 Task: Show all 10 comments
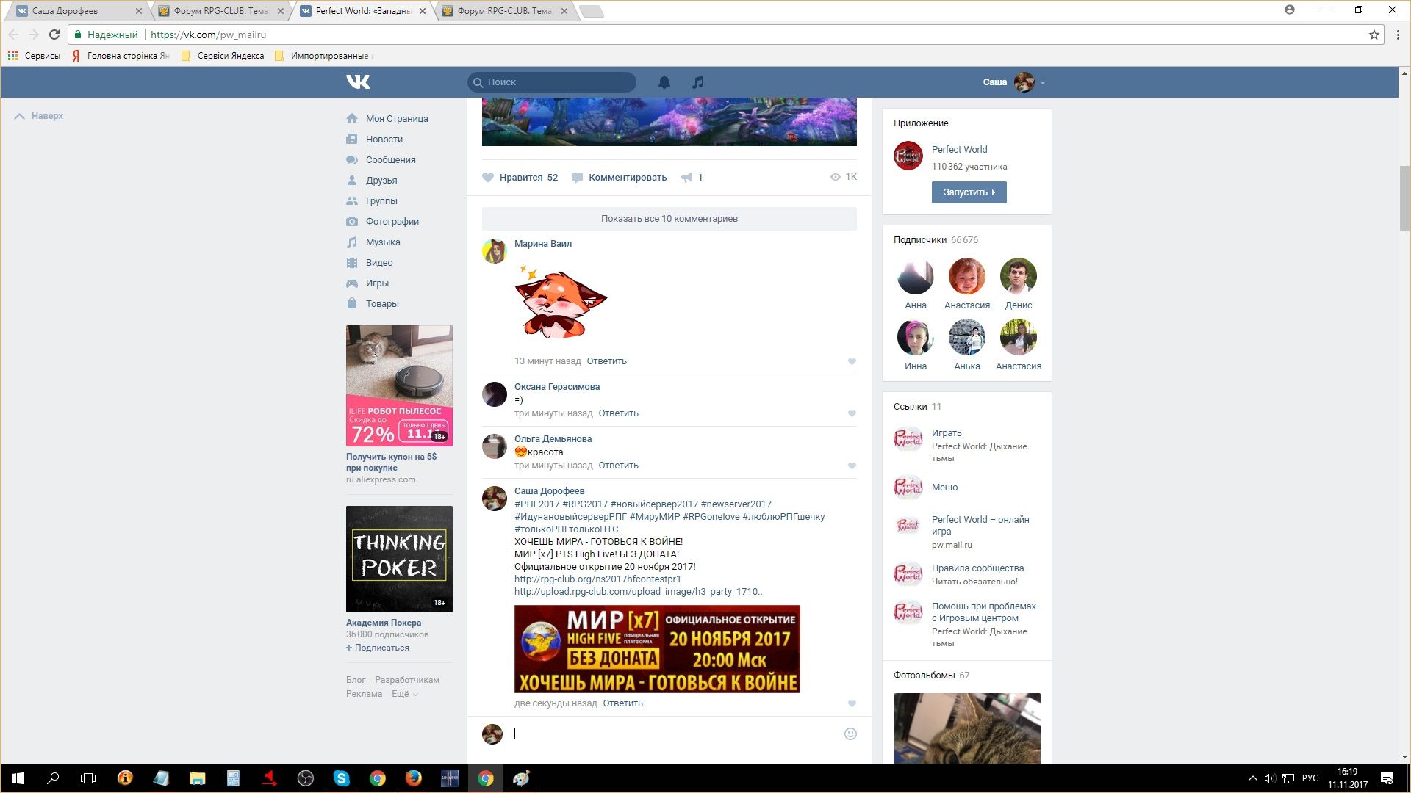pyautogui.click(x=669, y=218)
